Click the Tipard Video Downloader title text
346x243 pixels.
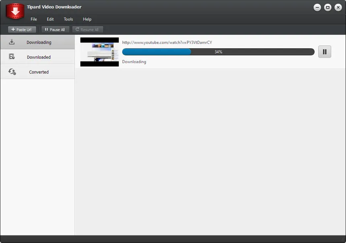[x=54, y=7]
